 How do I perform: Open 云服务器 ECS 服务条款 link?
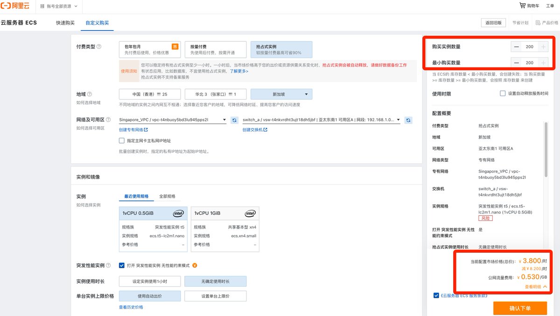[x=463, y=295]
